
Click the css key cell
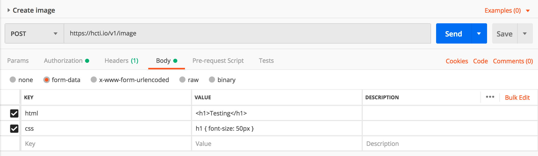[x=106, y=128]
